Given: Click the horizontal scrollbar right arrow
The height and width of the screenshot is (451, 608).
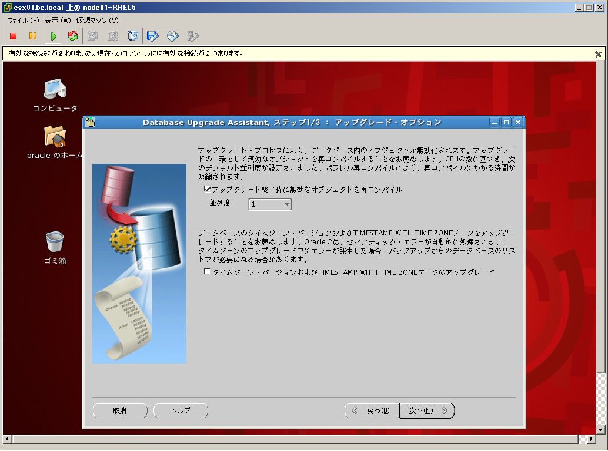Looking at the screenshot, I should pyautogui.click(x=591, y=439).
